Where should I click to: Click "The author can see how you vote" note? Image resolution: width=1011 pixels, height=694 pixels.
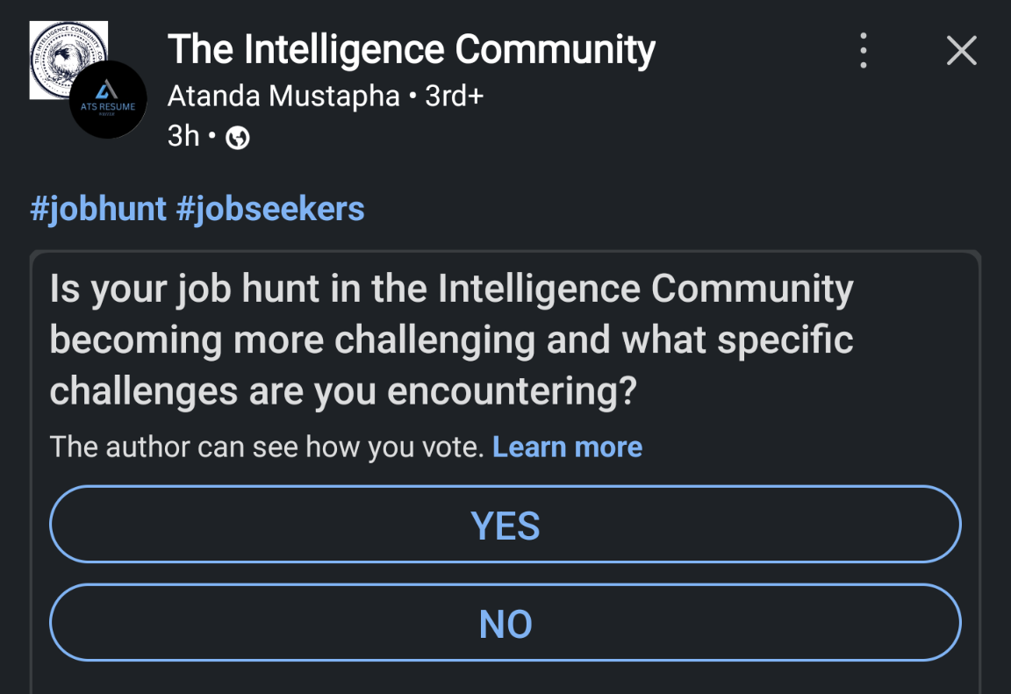(x=267, y=447)
